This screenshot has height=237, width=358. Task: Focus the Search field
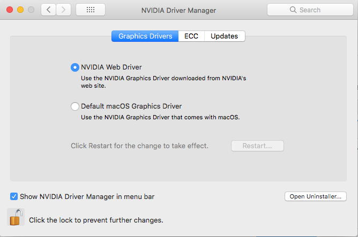pyautogui.click(x=310, y=10)
